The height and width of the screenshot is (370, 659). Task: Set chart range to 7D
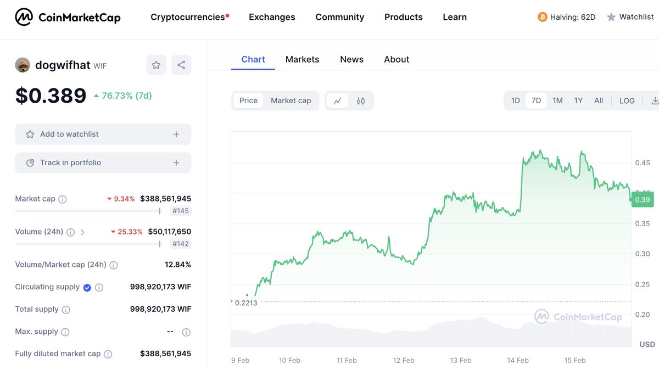coord(536,100)
